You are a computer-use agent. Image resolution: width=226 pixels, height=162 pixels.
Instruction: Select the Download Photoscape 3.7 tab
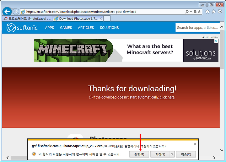[x=78, y=19]
